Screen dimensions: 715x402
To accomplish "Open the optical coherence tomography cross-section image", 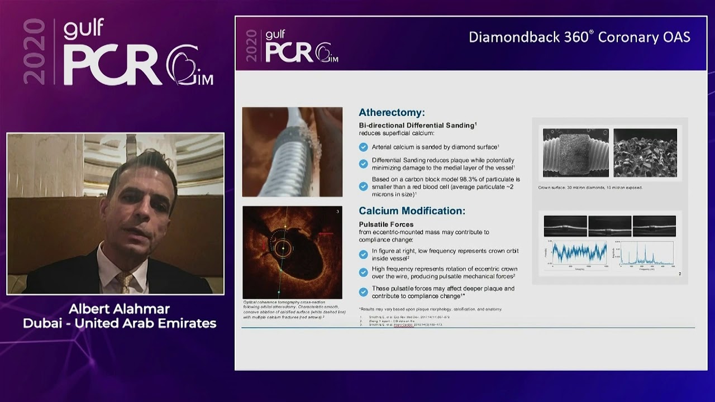I will [292, 252].
